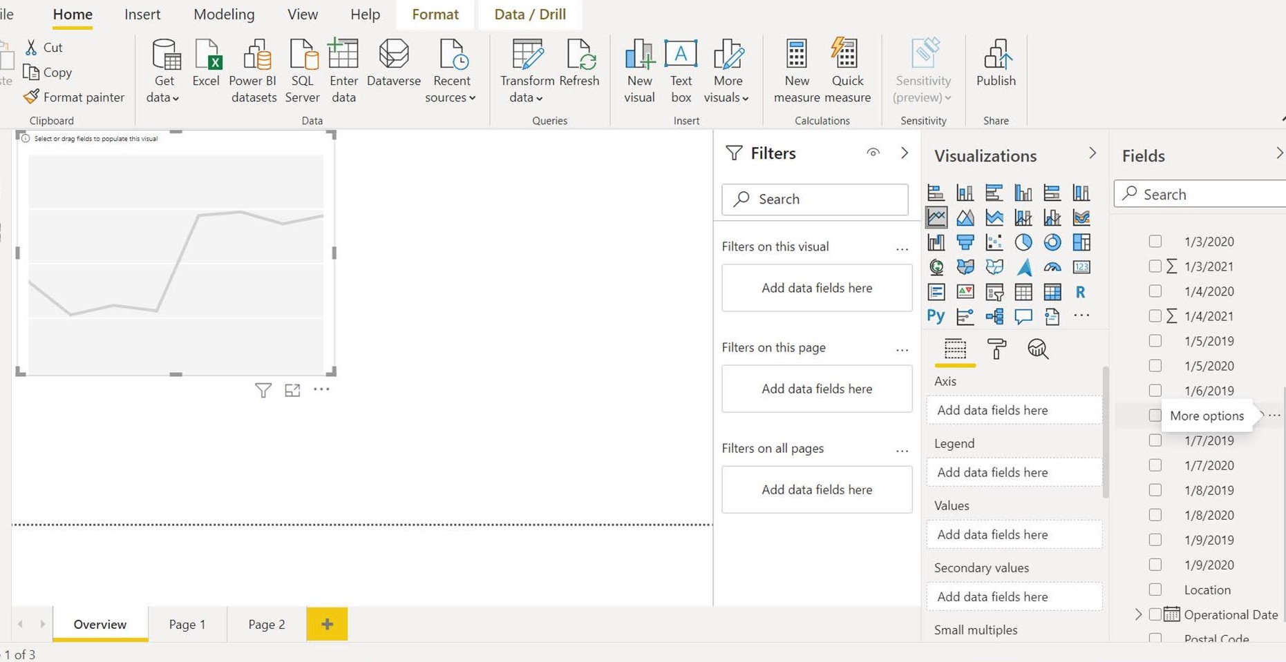This screenshot has height=662, width=1286.
Task: Open the Analytics pane magnifier icon
Action: pyautogui.click(x=1037, y=349)
